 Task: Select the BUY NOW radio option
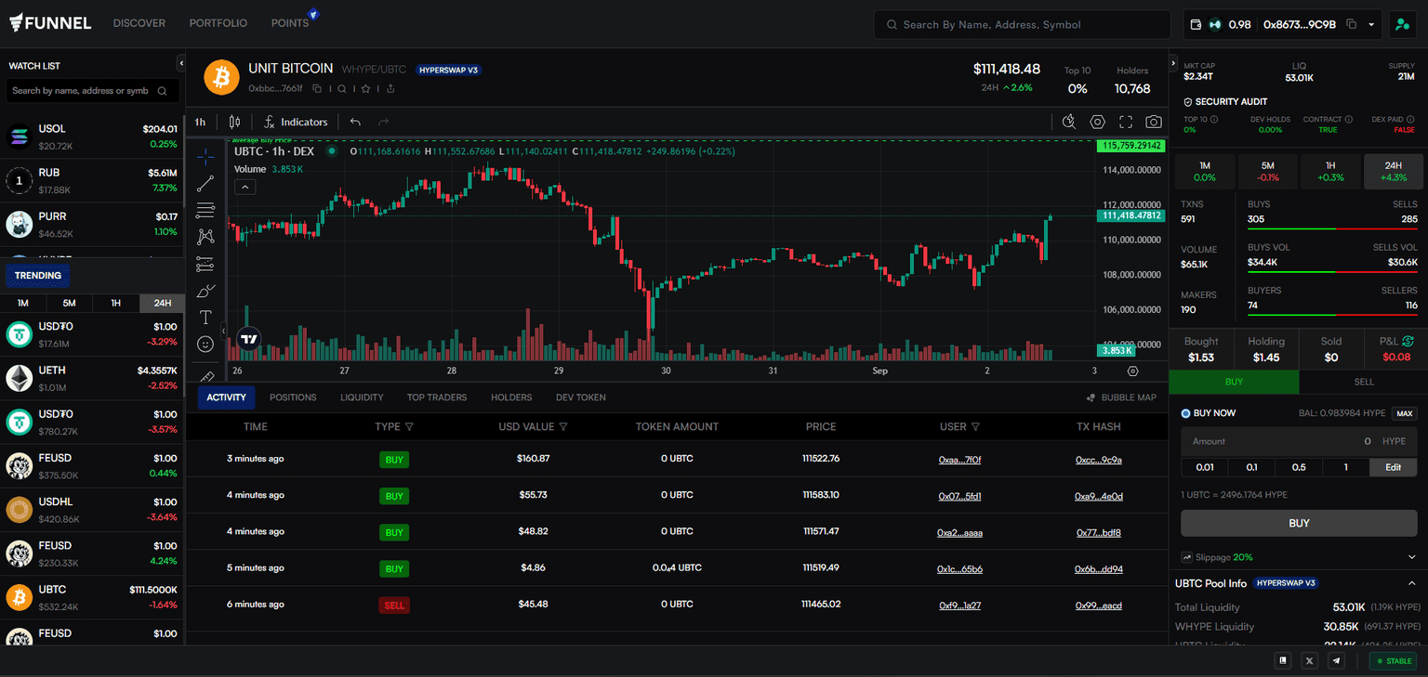[1185, 413]
